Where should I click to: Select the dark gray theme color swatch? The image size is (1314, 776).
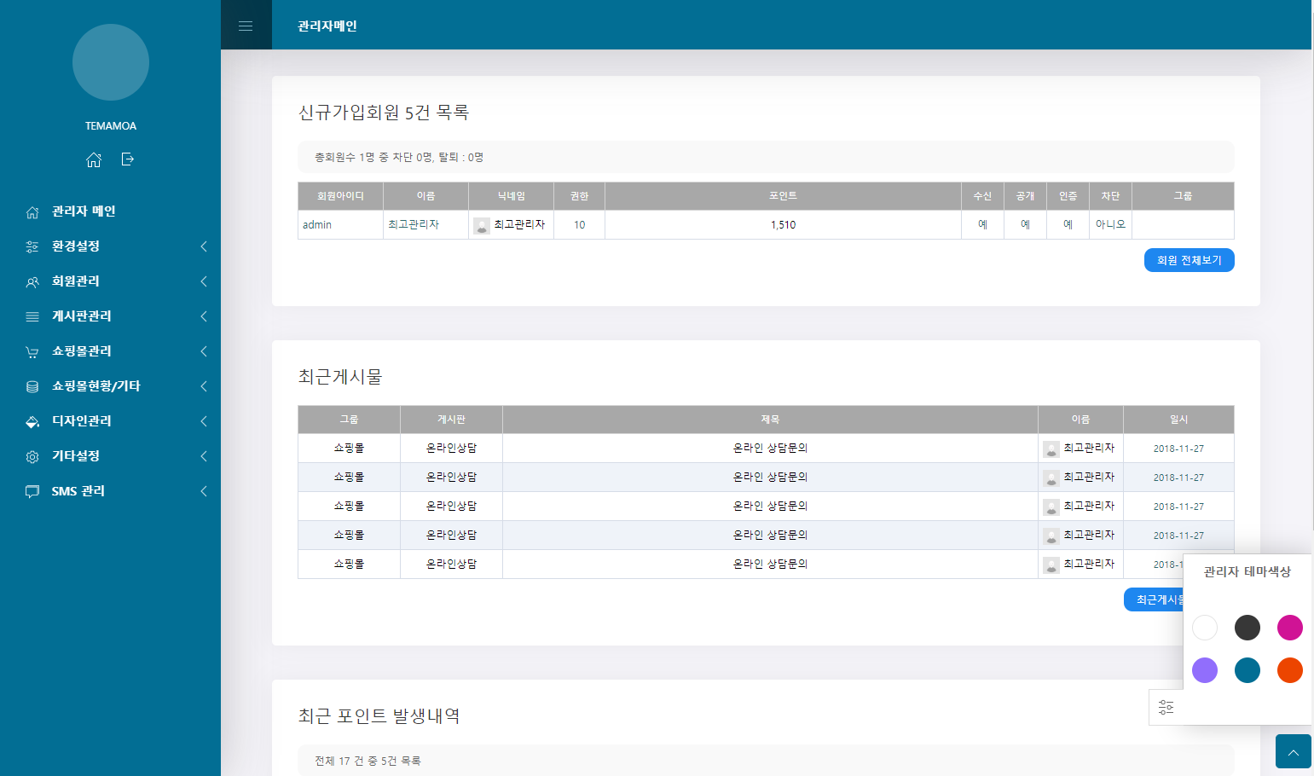1247,628
